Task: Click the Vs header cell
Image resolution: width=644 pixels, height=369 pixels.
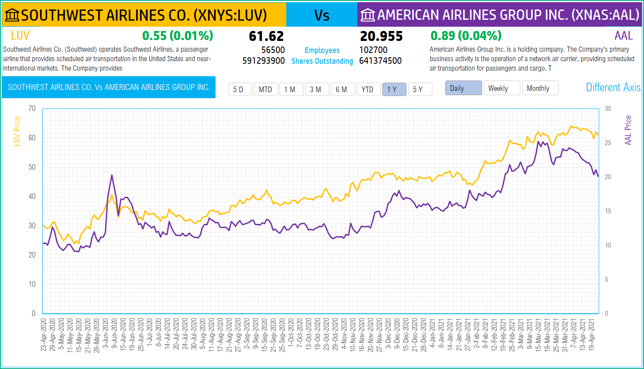Action: click(x=322, y=15)
